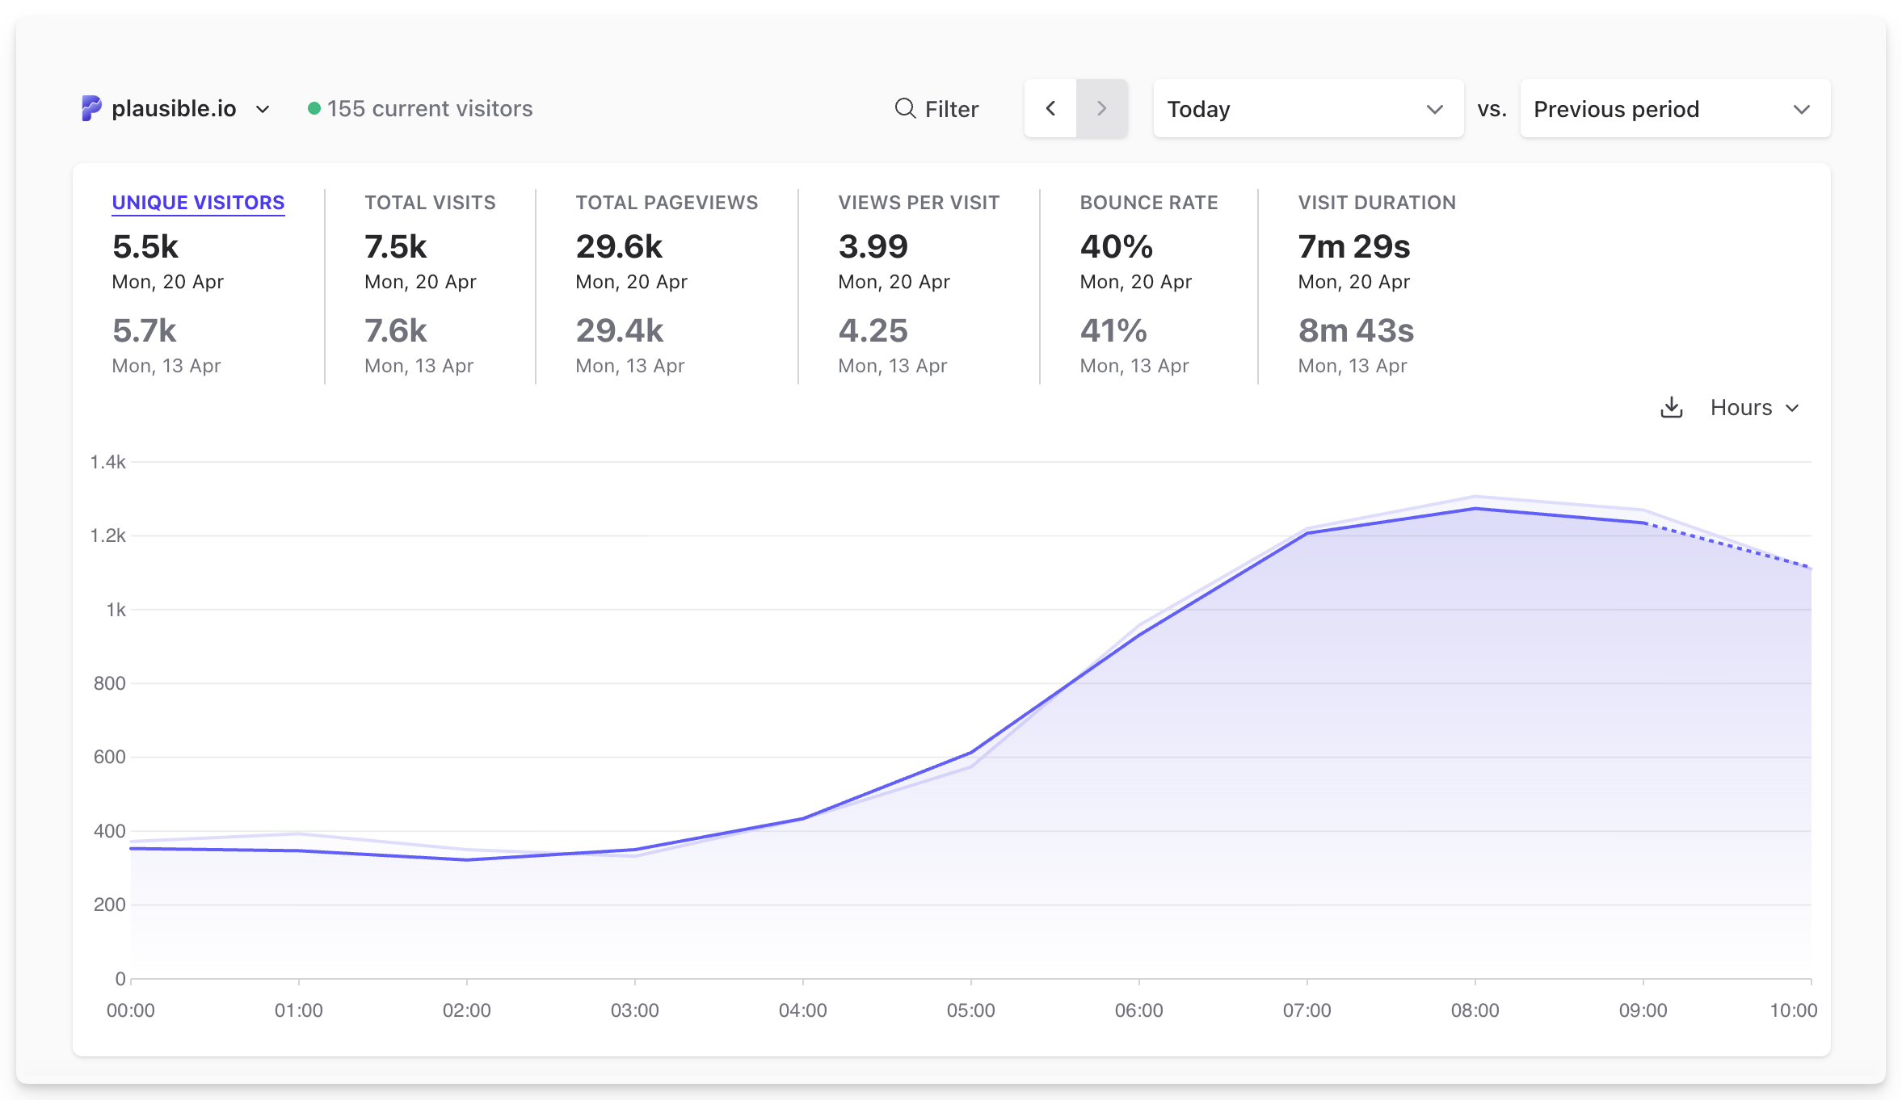1902x1100 pixels.
Task: Click the next period arrow
Action: [1101, 108]
